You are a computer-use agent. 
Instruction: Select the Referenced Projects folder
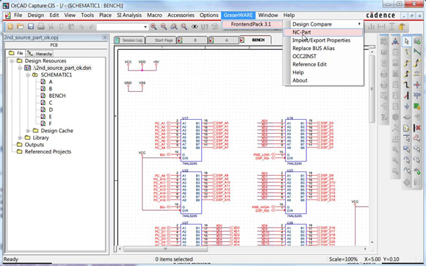[48, 152]
